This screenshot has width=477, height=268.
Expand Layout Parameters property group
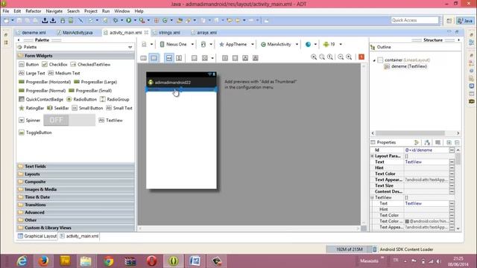372,156
